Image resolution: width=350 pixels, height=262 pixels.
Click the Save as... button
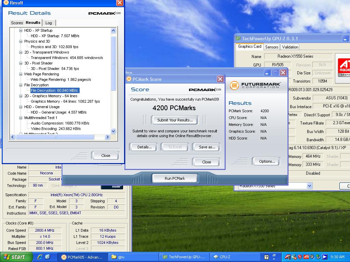coord(207,147)
